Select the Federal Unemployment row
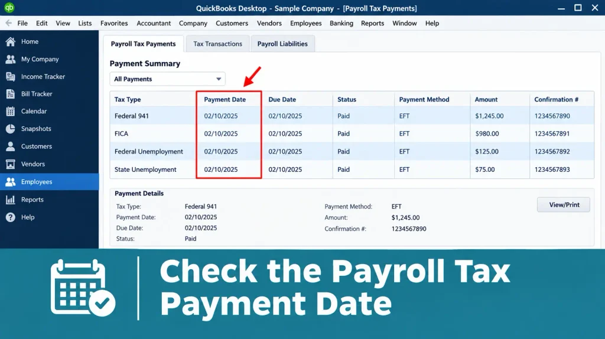This screenshot has width=605, height=339. click(x=352, y=152)
